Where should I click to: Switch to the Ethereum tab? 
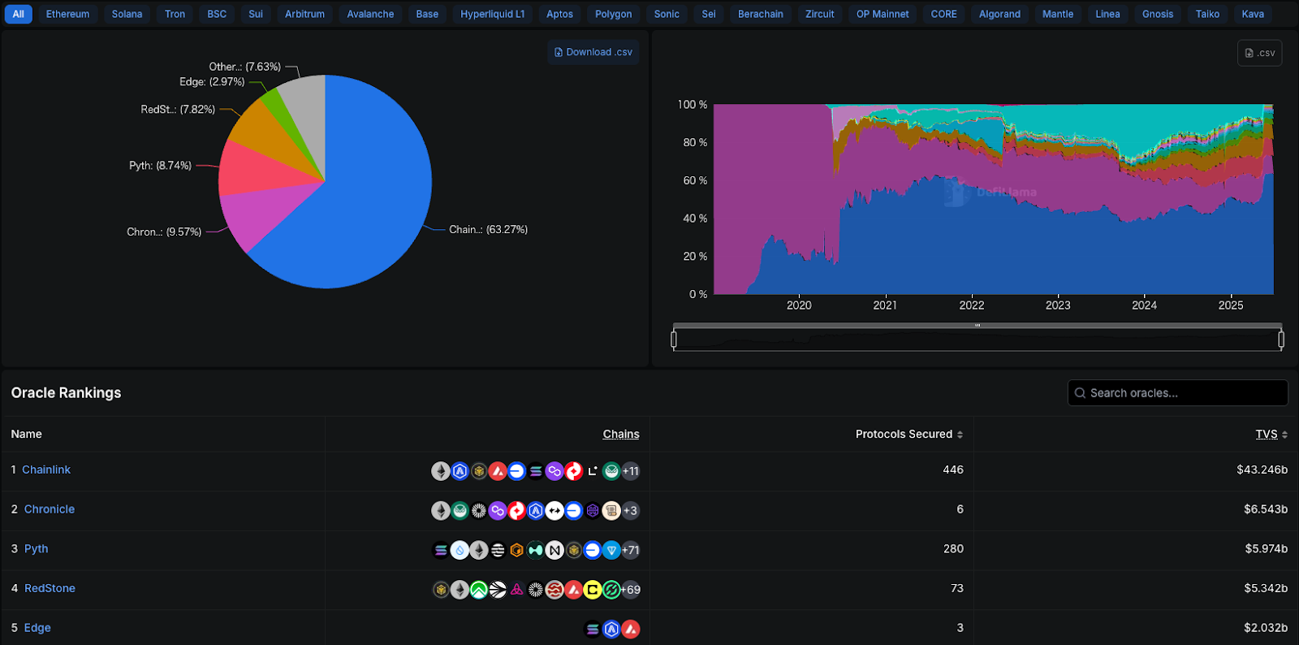[x=67, y=14]
